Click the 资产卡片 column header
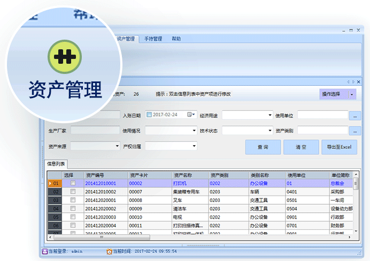Image resolution: width=370 pixels, height=261 pixels. point(150,175)
